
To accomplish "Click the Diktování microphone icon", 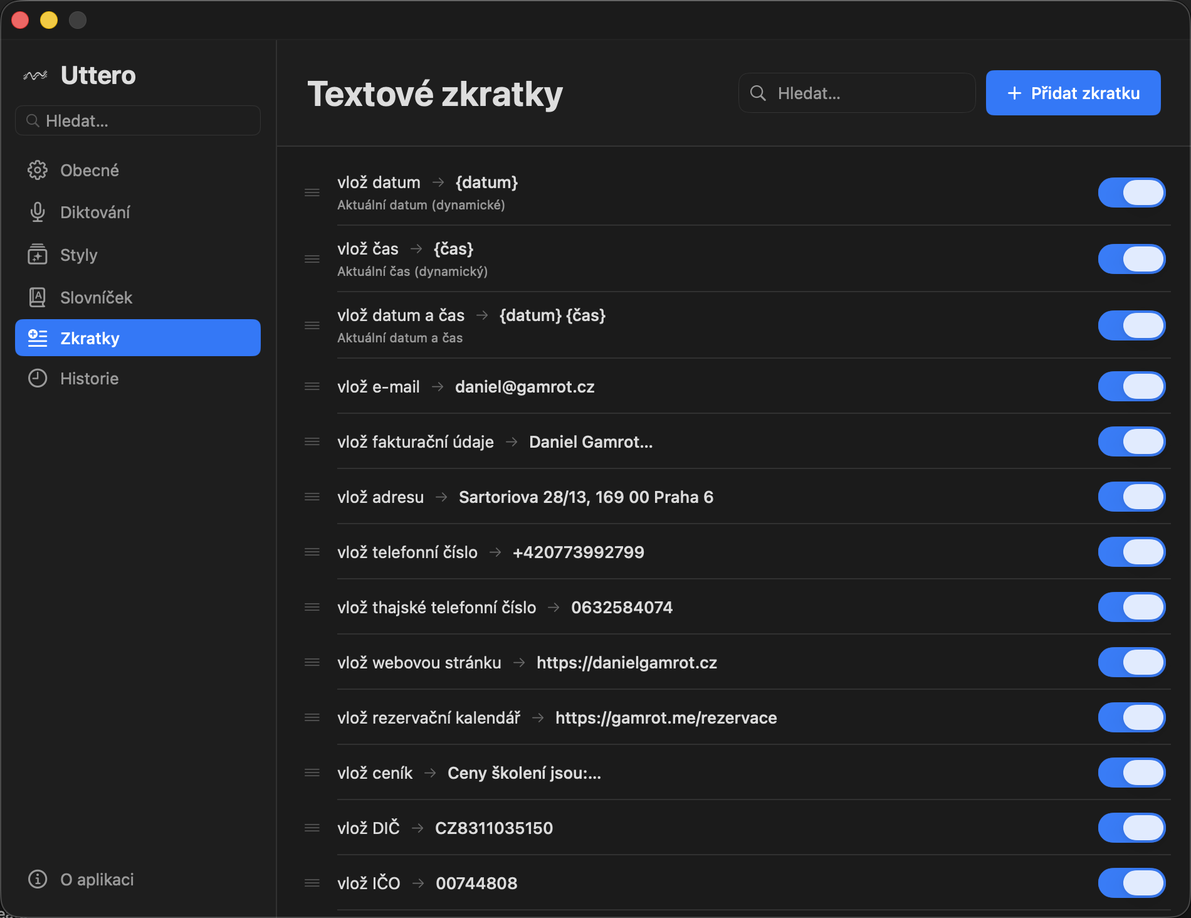I will (38, 213).
